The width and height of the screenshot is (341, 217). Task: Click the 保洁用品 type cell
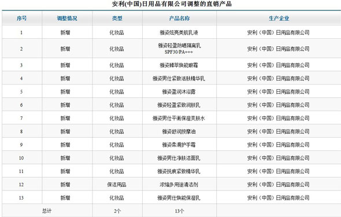tap(117, 185)
